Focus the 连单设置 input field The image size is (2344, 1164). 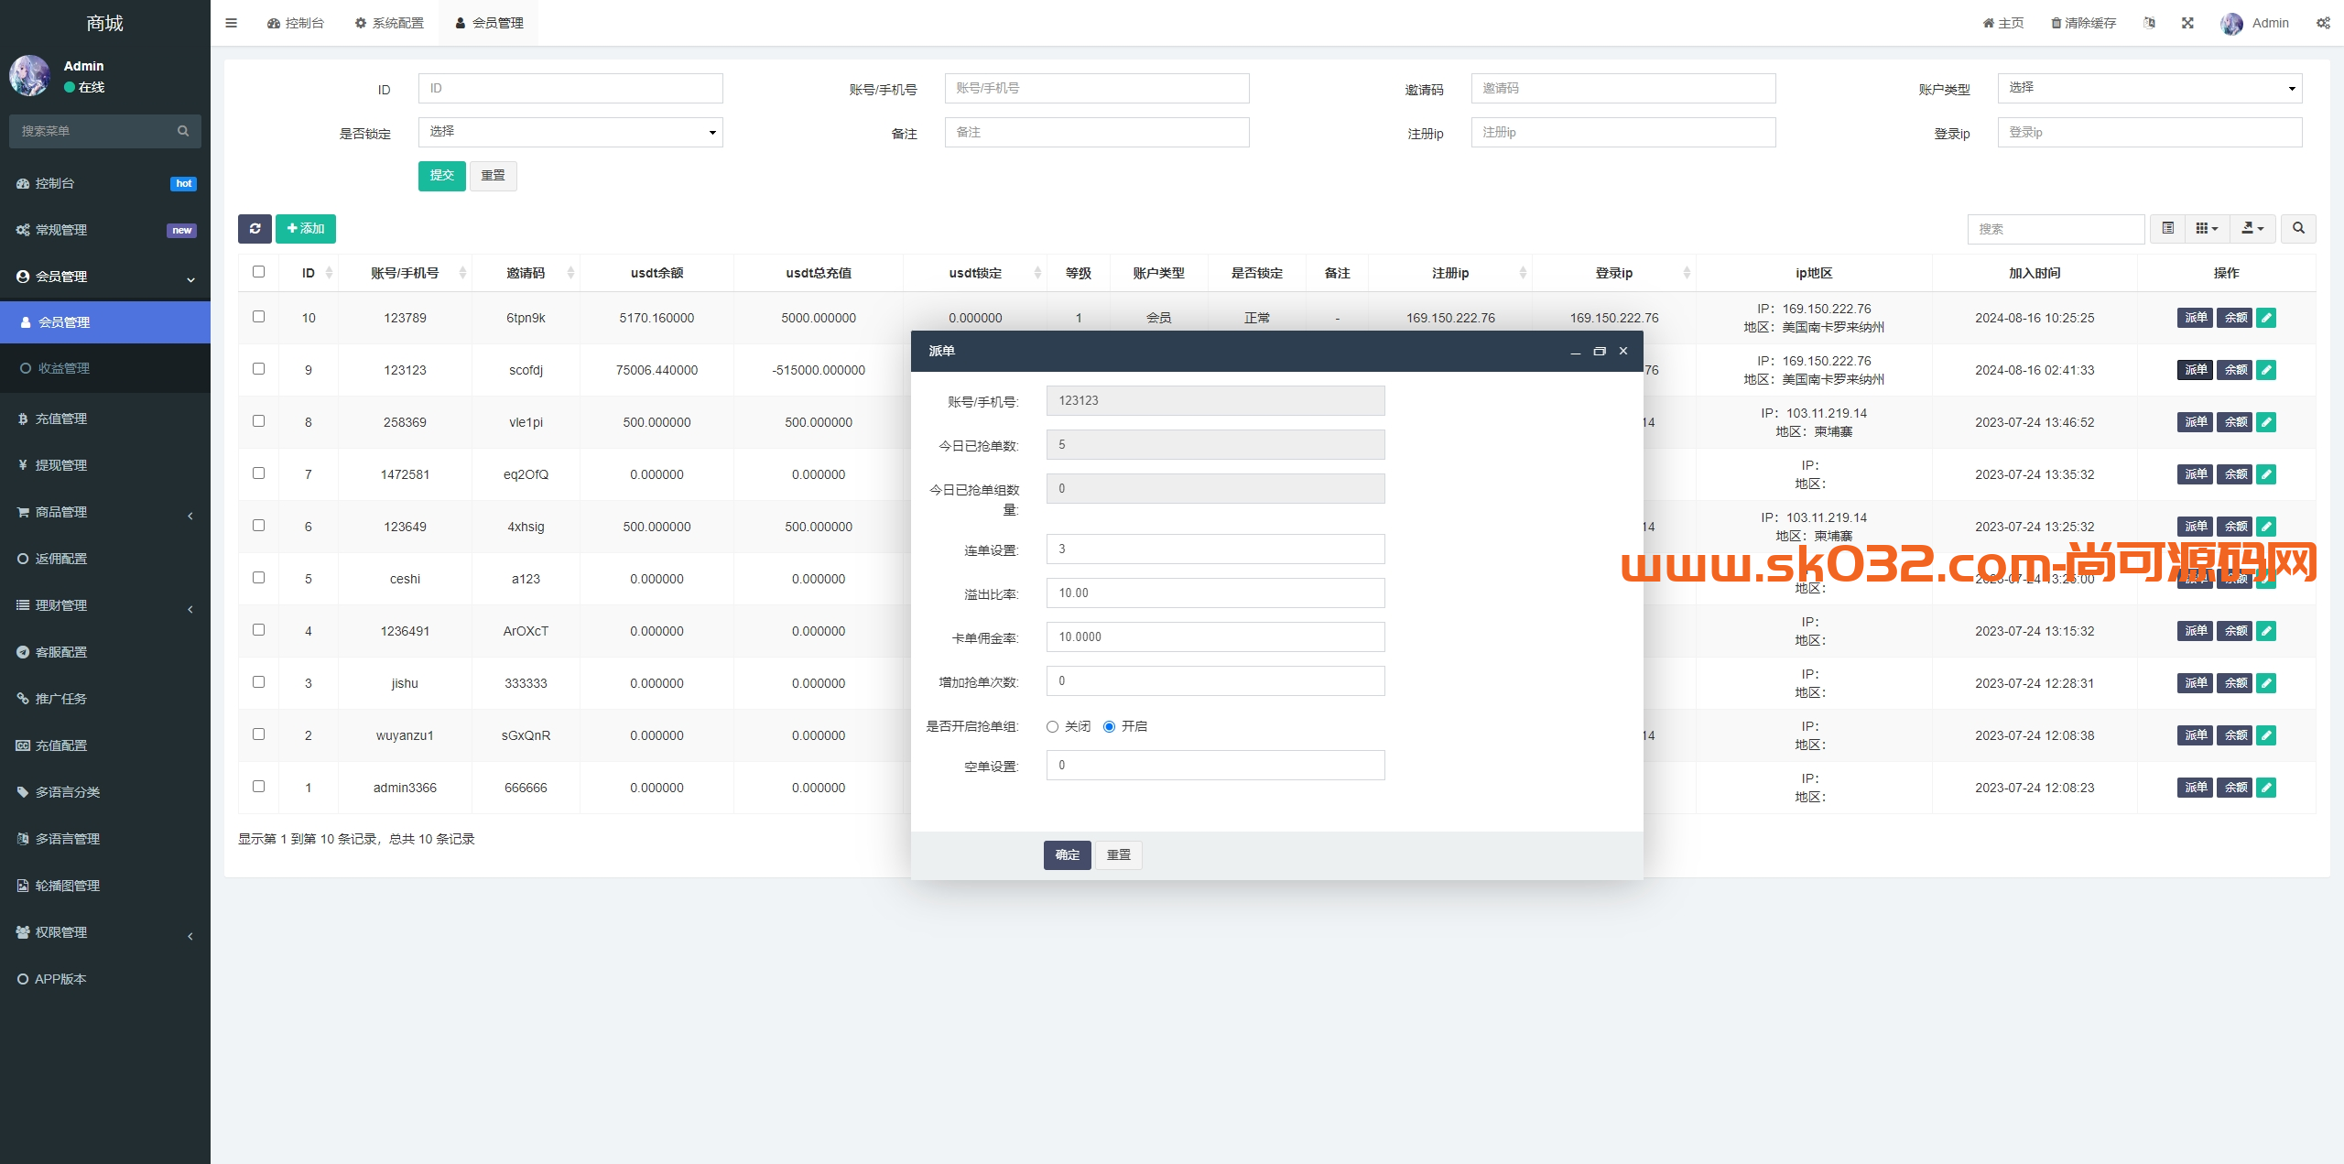[x=1216, y=549]
